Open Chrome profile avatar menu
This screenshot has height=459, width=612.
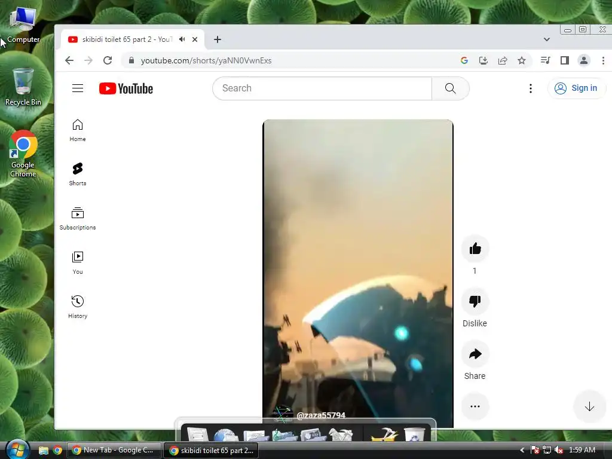pos(584,60)
